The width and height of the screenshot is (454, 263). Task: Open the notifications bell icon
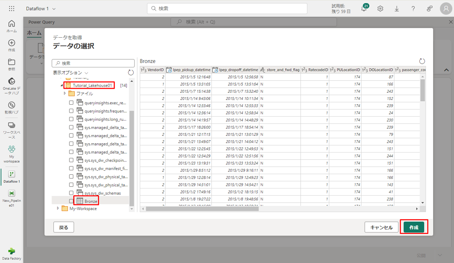pos(364,9)
